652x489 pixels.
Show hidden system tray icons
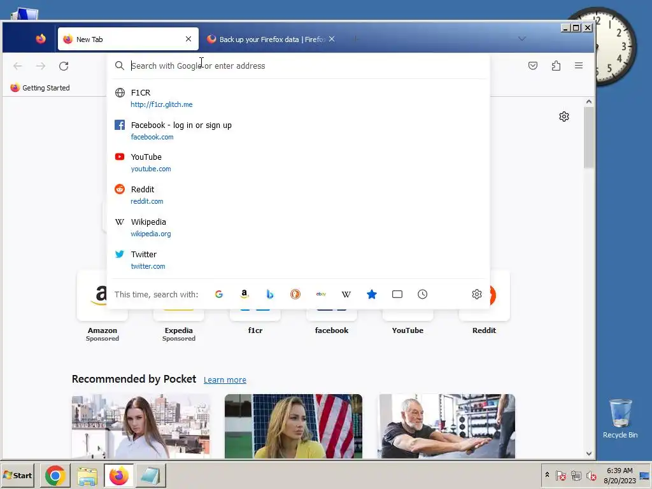point(547,475)
